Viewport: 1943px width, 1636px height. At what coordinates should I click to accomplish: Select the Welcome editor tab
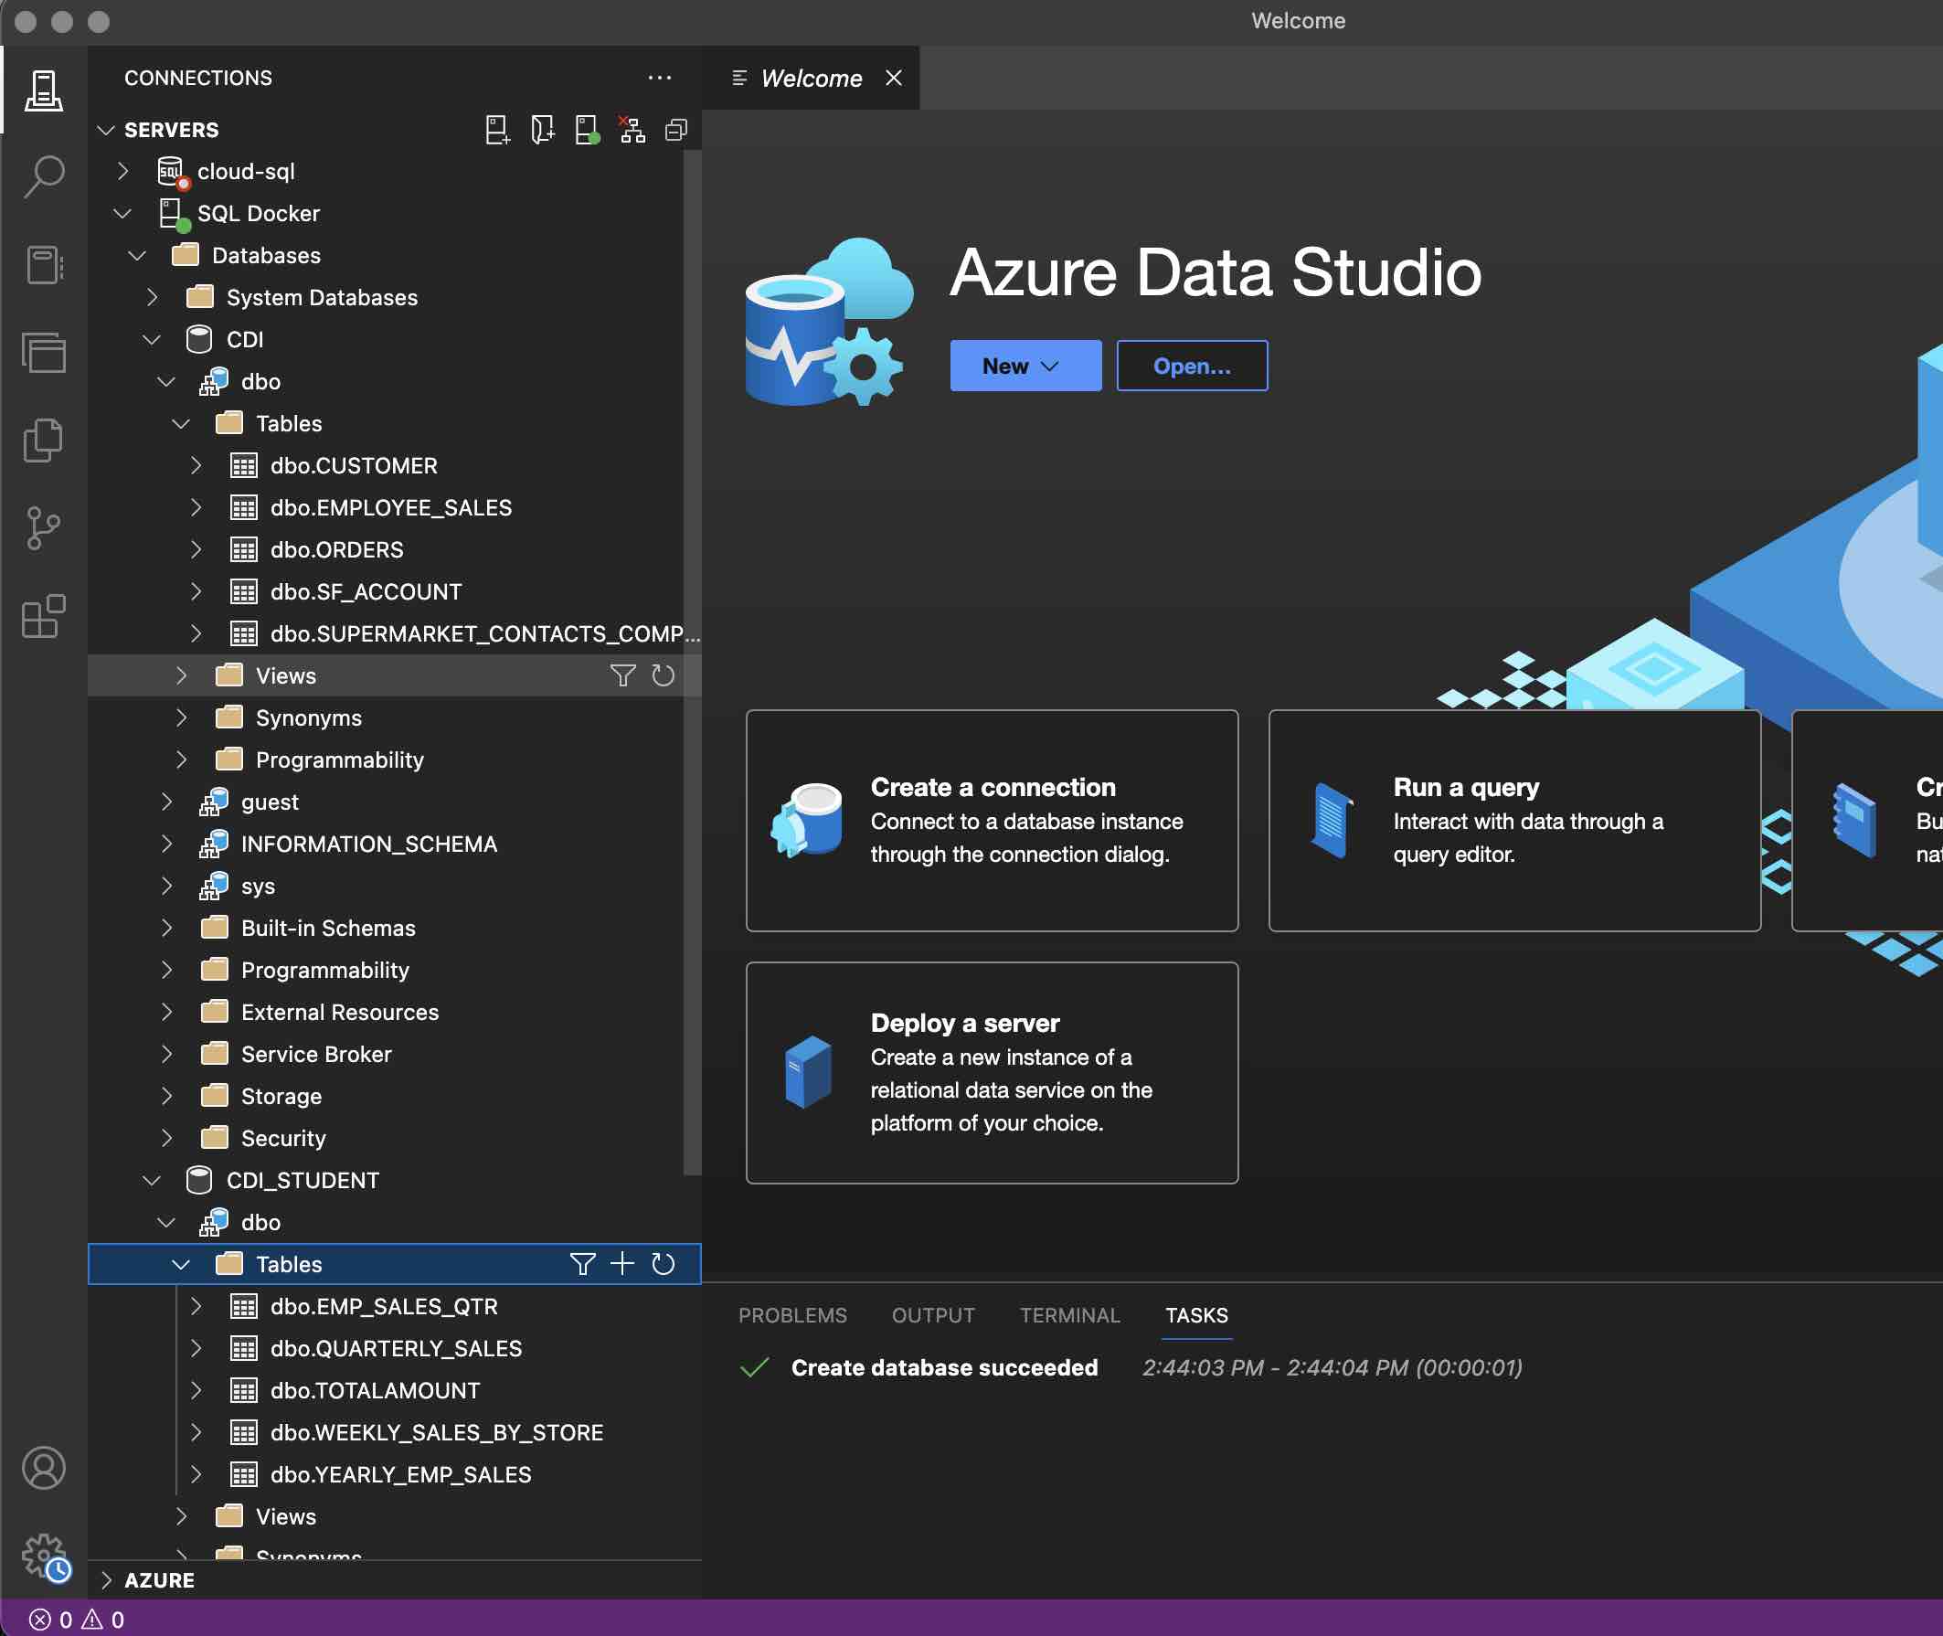[810, 78]
